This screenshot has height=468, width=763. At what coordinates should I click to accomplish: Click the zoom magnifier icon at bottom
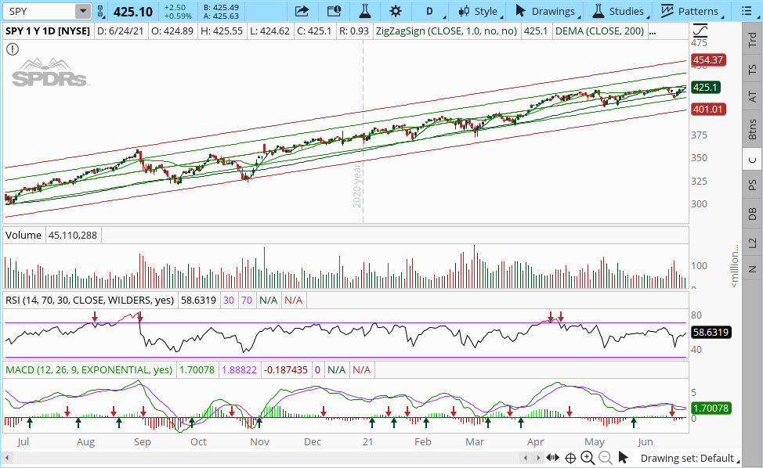[x=587, y=458]
